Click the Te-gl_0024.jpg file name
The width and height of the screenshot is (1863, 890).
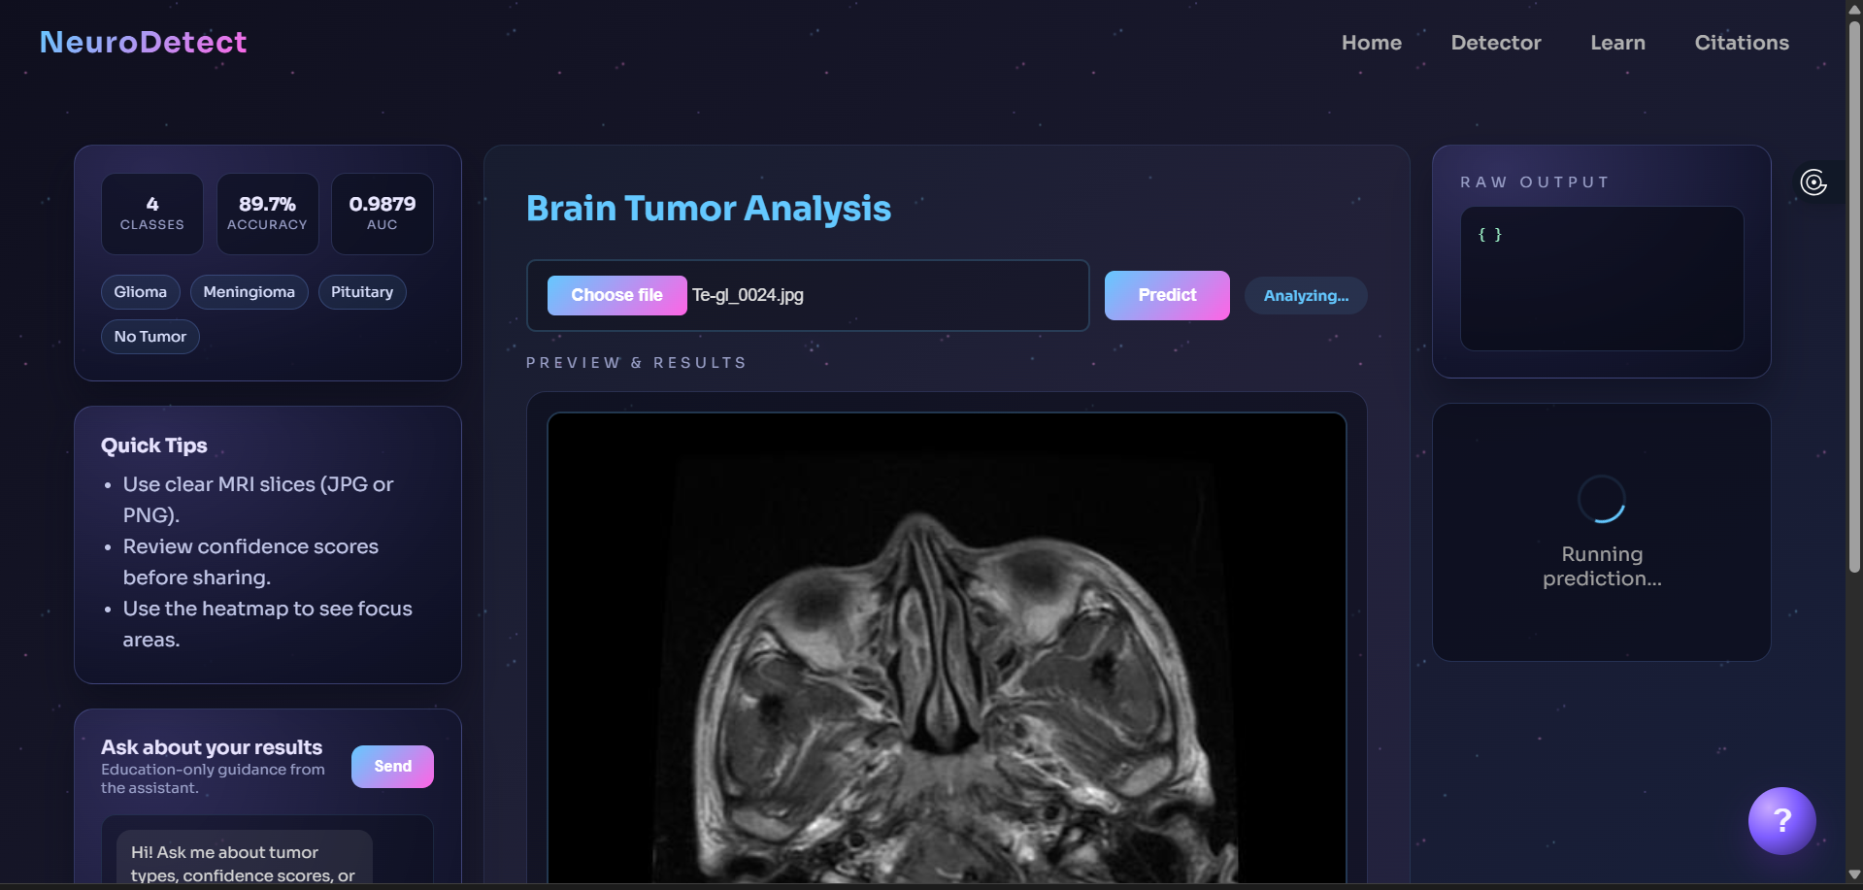pos(748,295)
